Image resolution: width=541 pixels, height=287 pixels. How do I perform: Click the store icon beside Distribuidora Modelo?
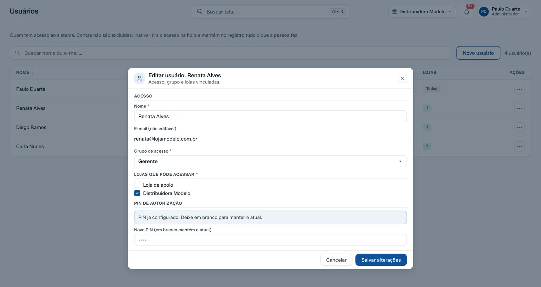pos(394,12)
